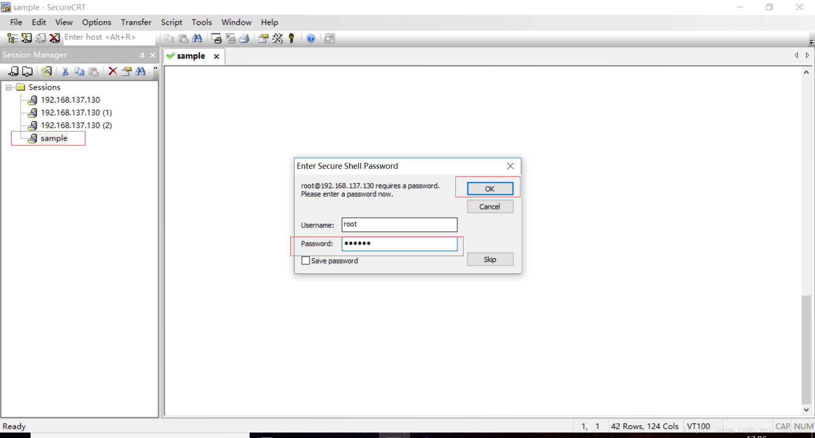This screenshot has width=815, height=438.
Task: Click Paste icon in Session Manager toolbar
Action: pyautogui.click(x=93, y=71)
